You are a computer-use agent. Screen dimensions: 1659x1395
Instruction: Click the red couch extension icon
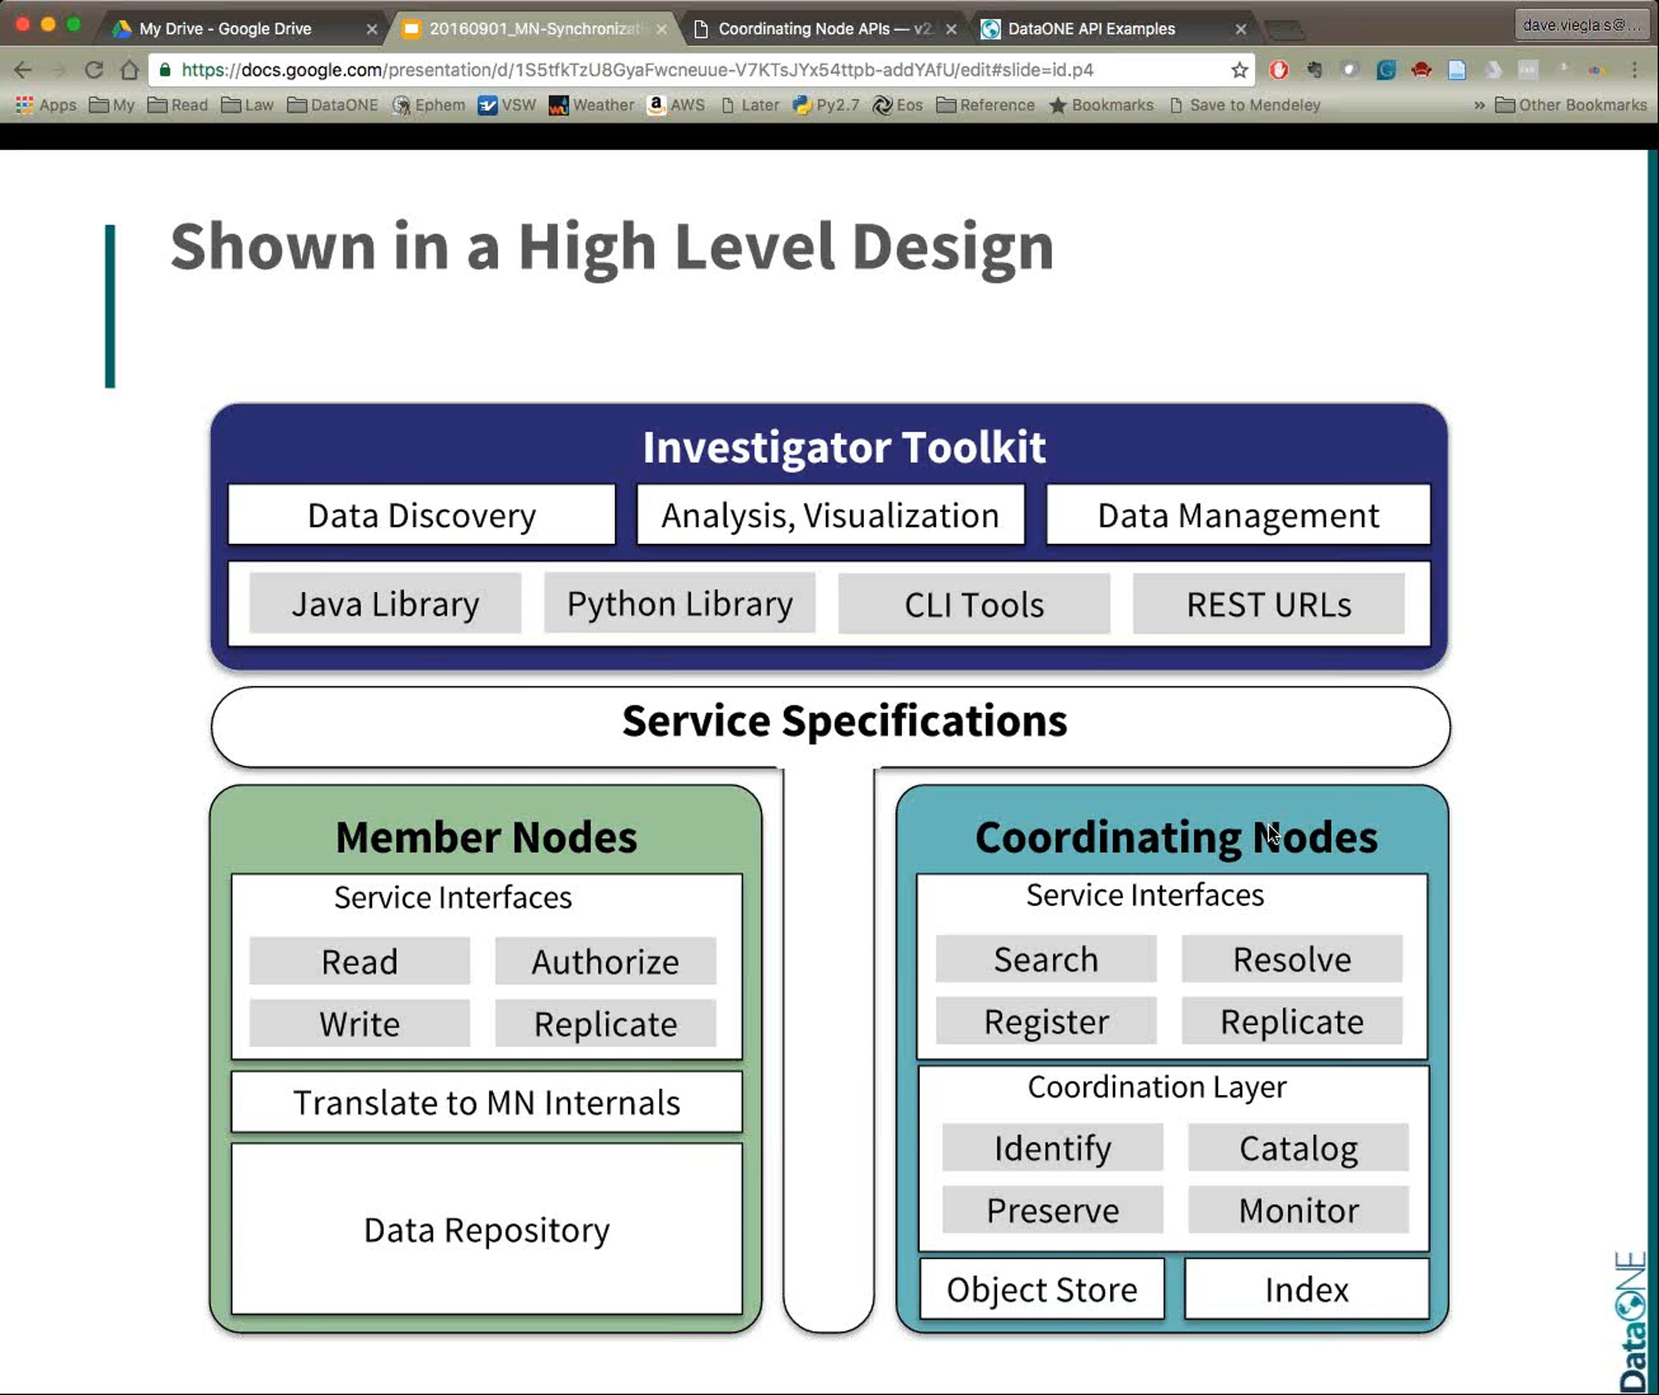pyautogui.click(x=1421, y=70)
